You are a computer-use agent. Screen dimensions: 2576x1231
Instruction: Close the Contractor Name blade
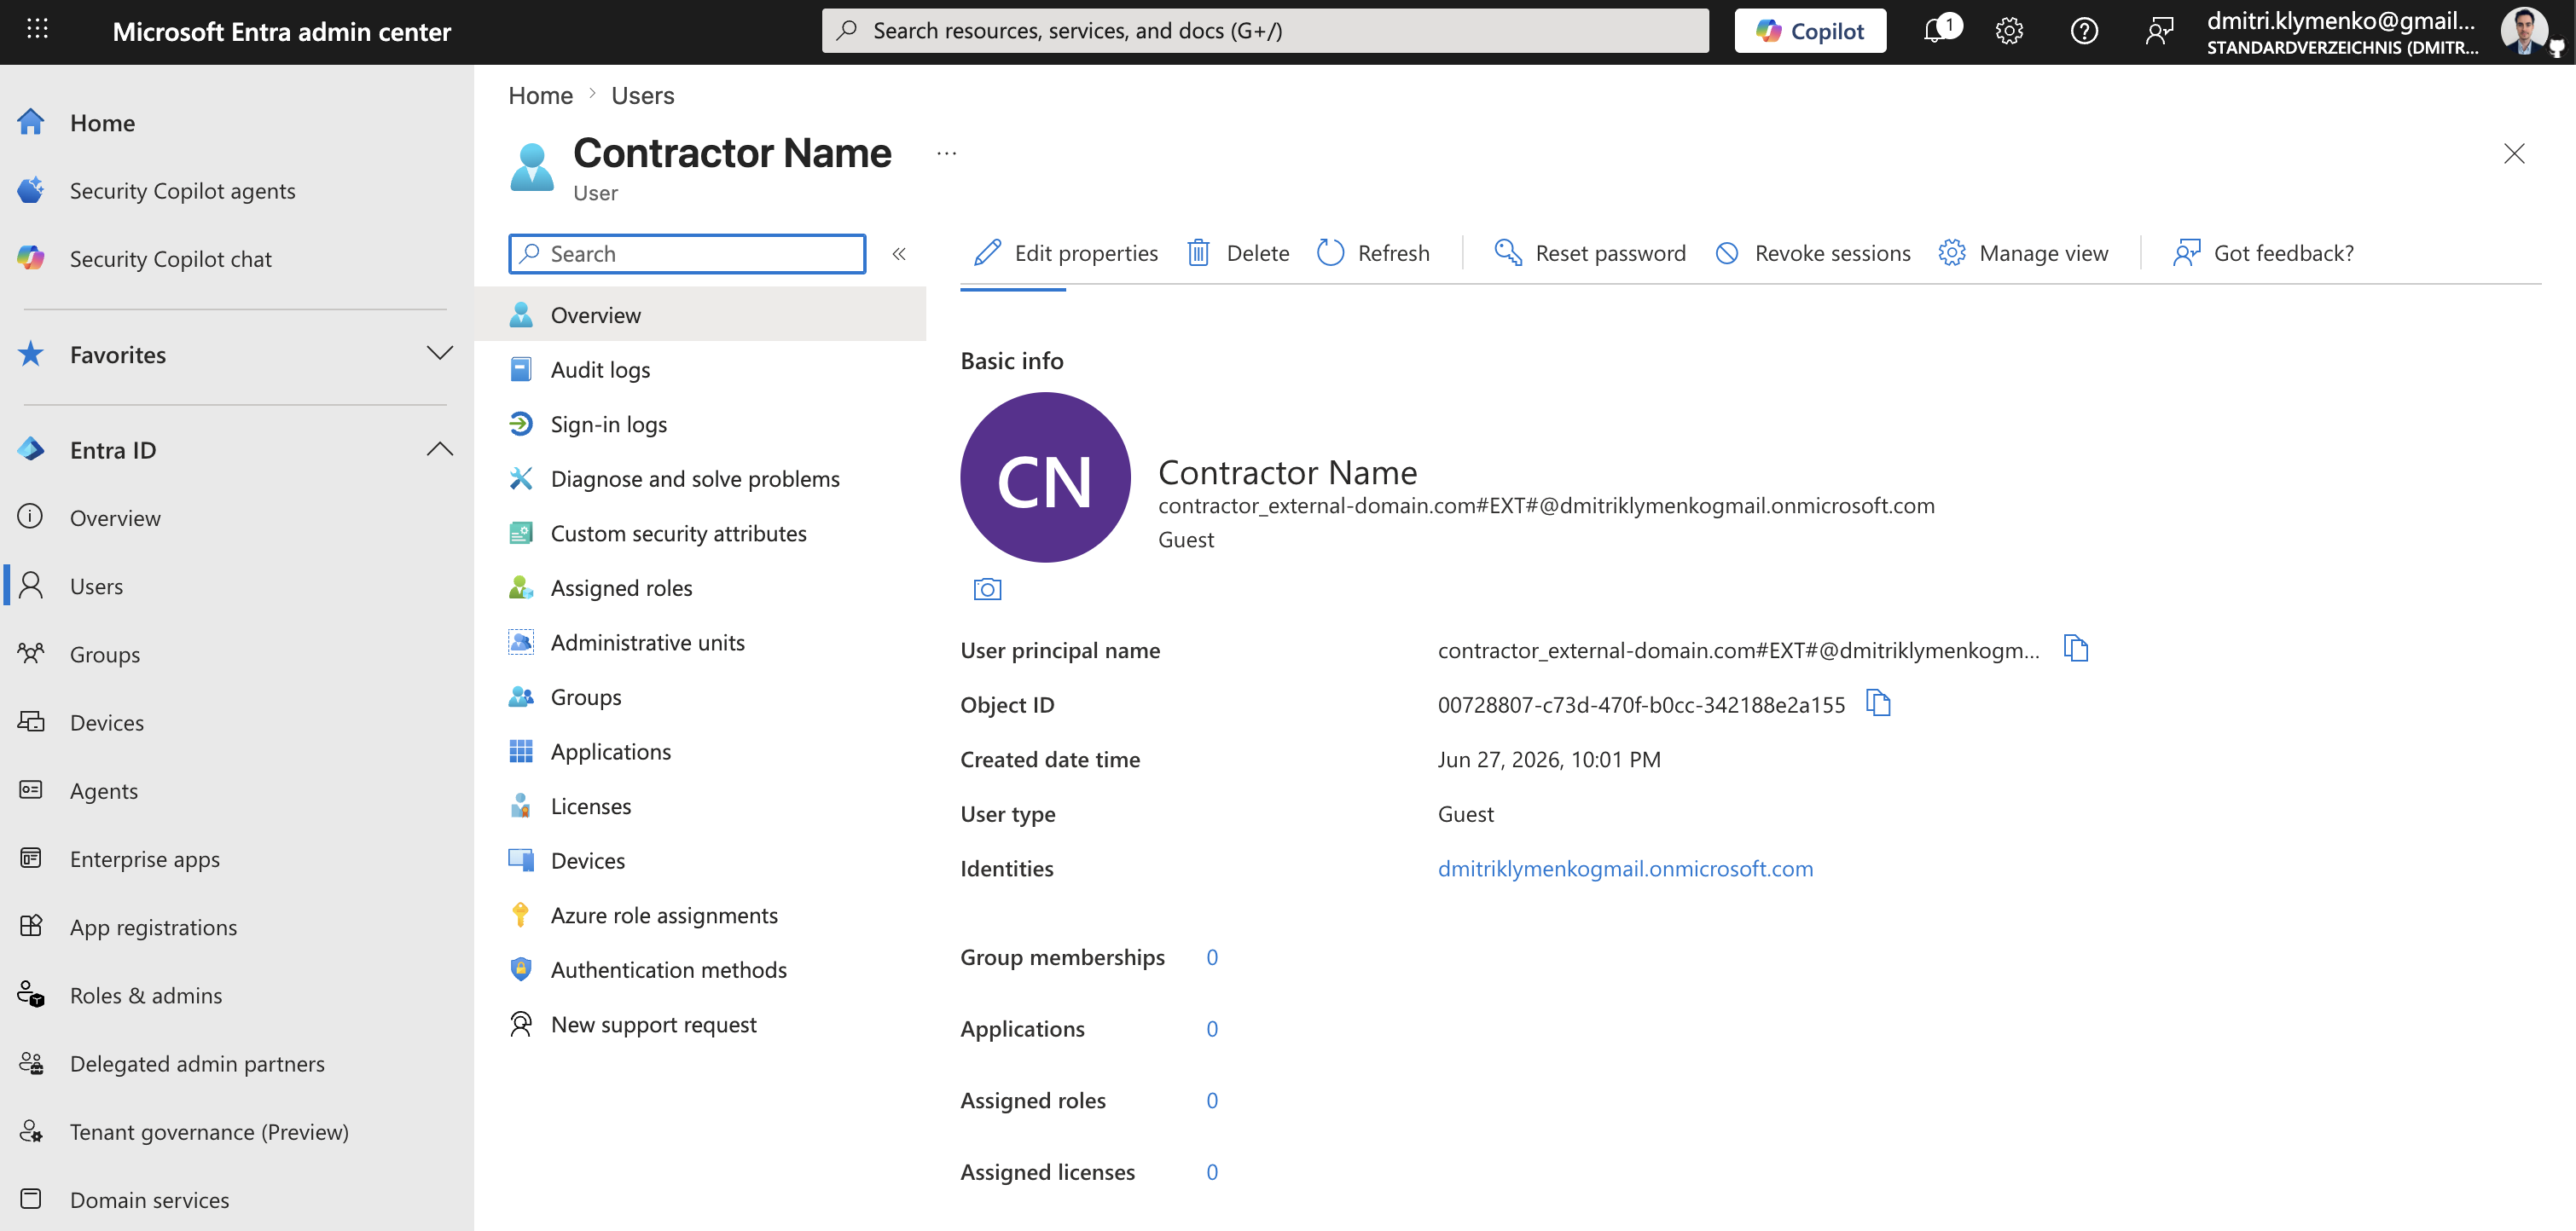click(2514, 153)
